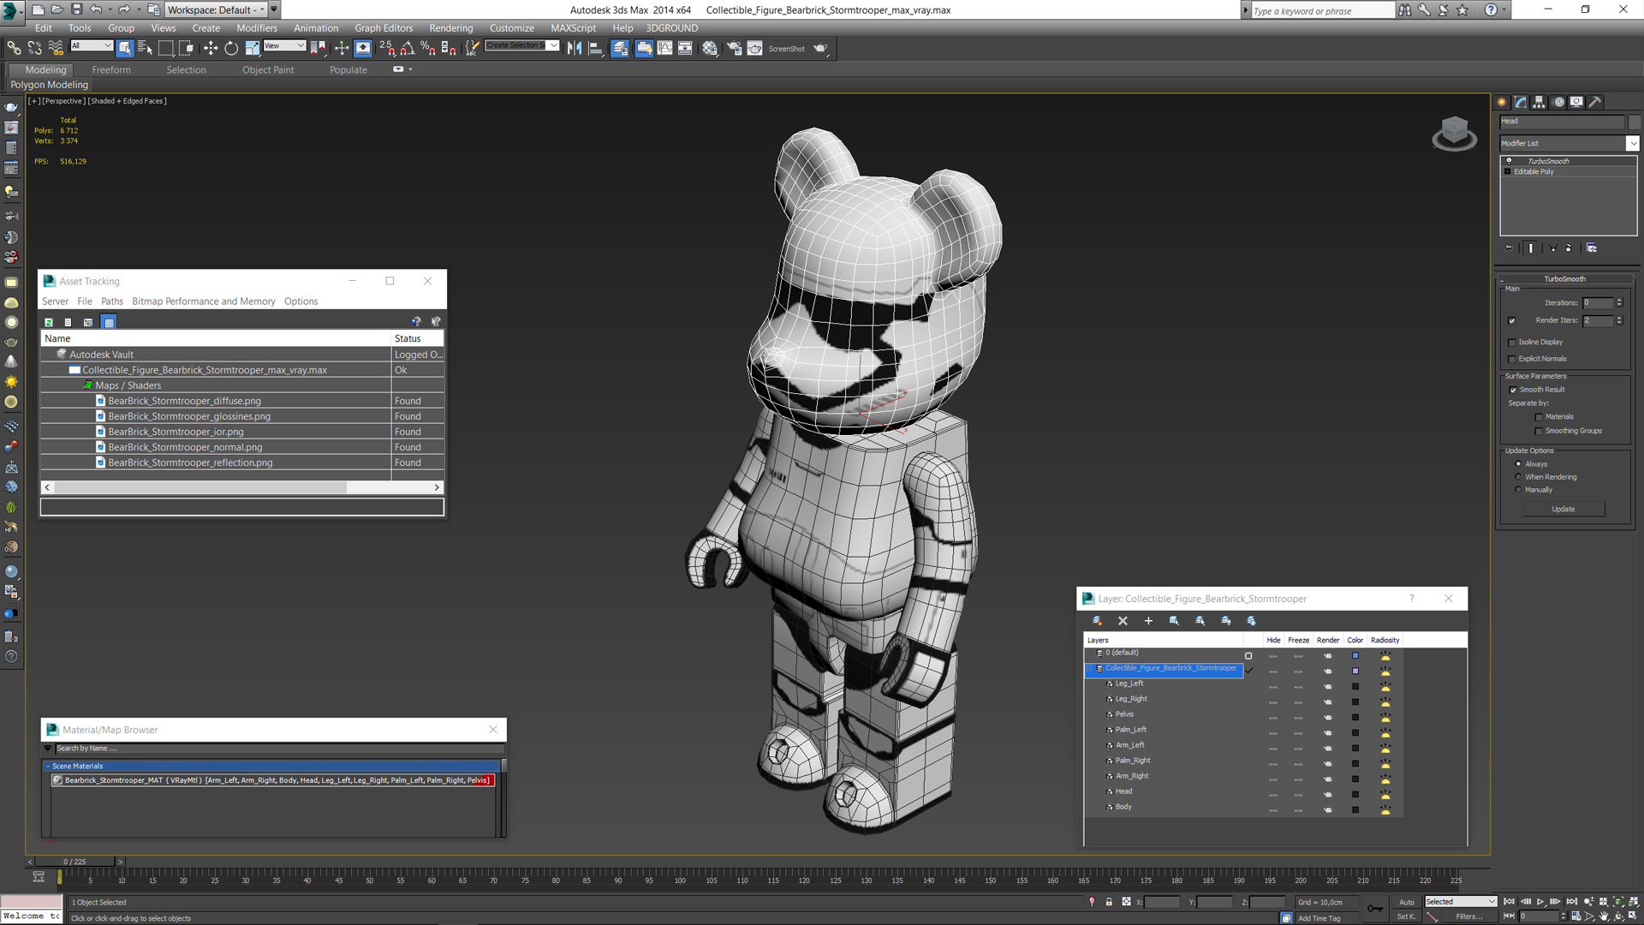Add selected objects to highlighted layer plus icon
Screen dimensions: 1644x925
[1148, 621]
